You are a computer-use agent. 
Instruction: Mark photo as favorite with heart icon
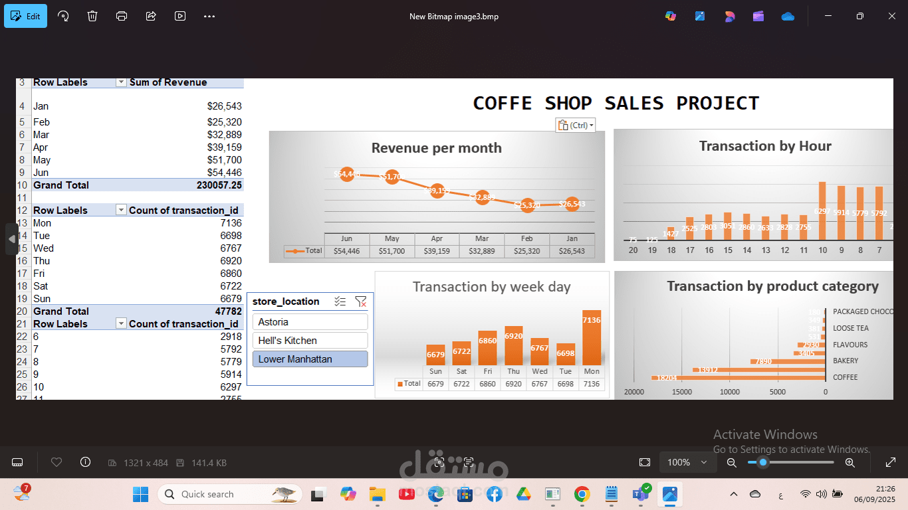click(x=57, y=462)
